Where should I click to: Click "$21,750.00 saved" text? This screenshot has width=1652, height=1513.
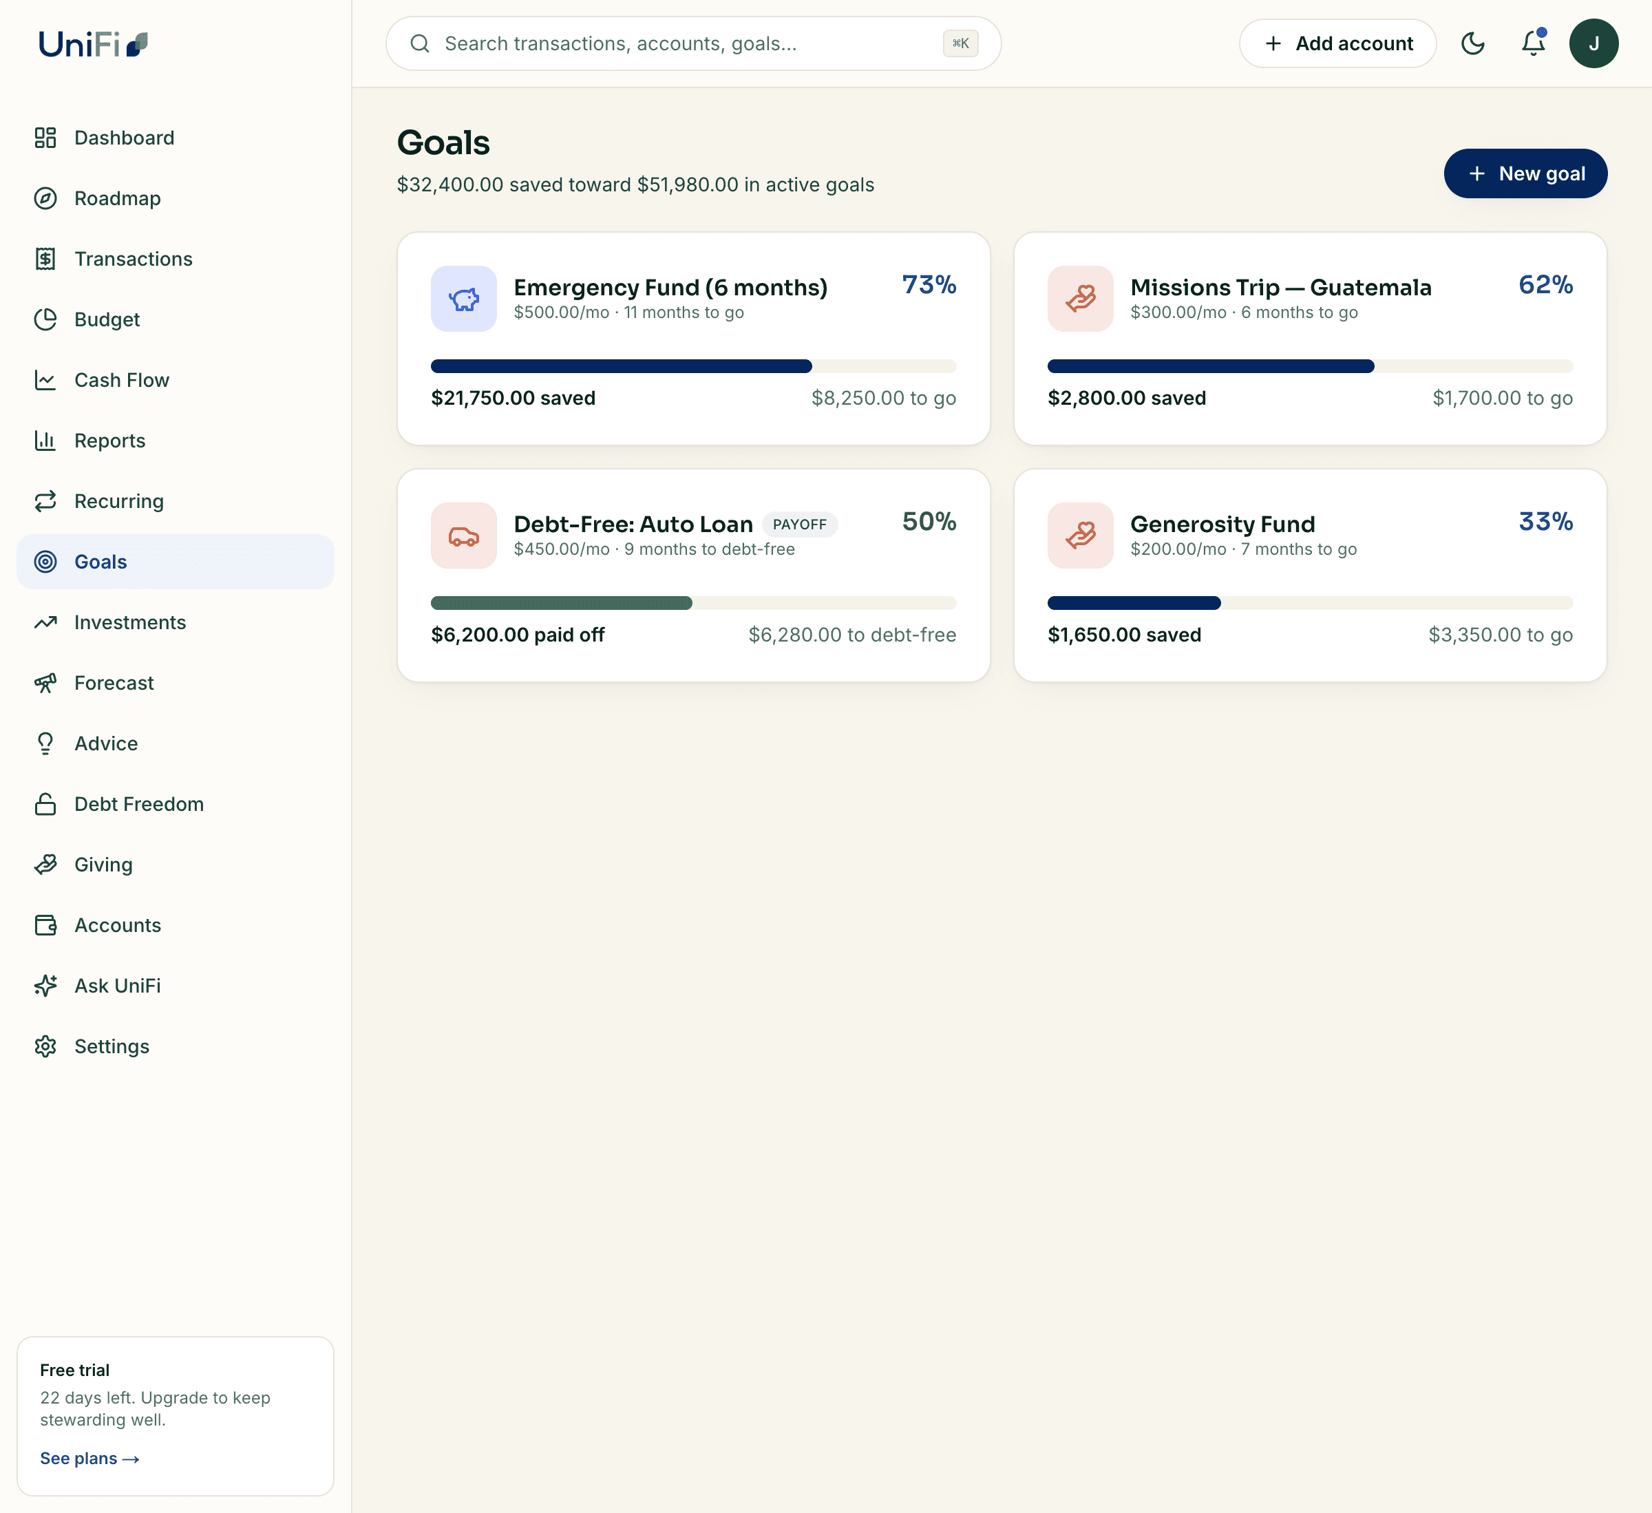pyautogui.click(x=513, y=399)
